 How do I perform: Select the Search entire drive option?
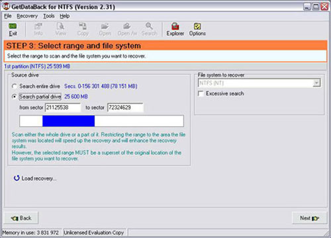[15, 87]
